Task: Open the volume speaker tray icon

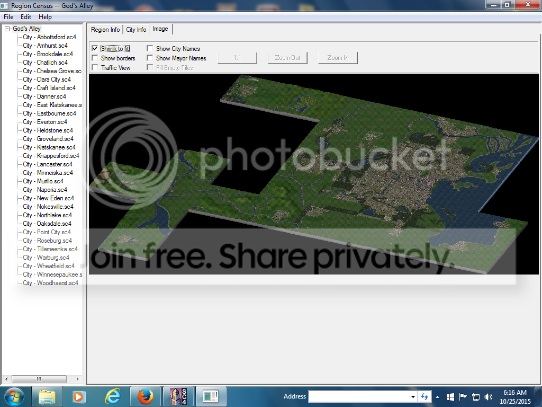Action: [x=489, y=397]
